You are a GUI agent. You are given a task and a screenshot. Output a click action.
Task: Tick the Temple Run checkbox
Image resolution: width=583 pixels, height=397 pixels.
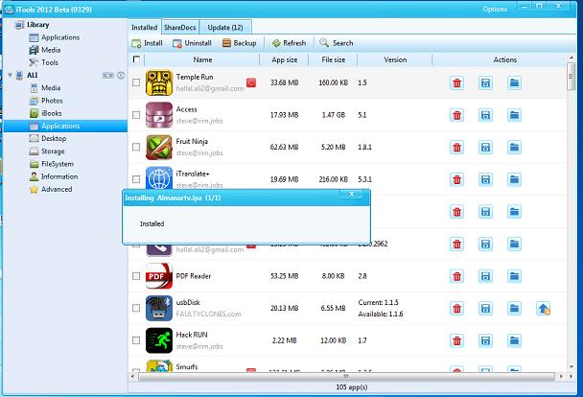tap(136, 82)
